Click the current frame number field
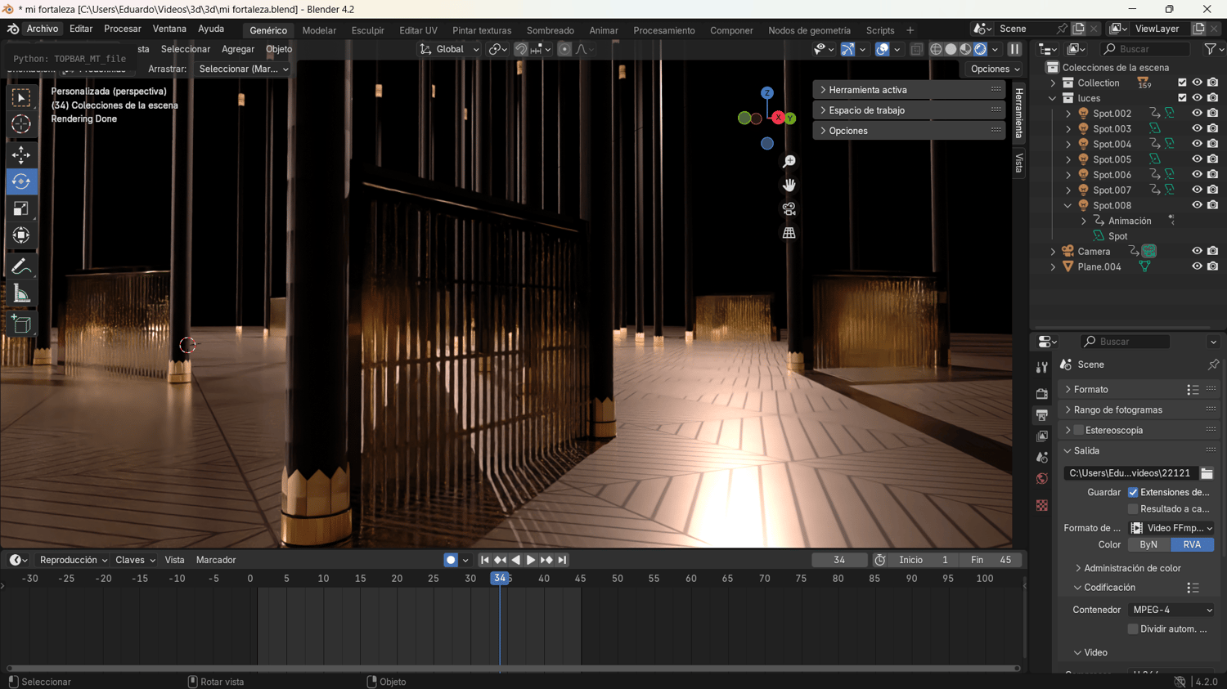Image resolution: width=1227 pixels, height=689 pixels. point(838,560)
